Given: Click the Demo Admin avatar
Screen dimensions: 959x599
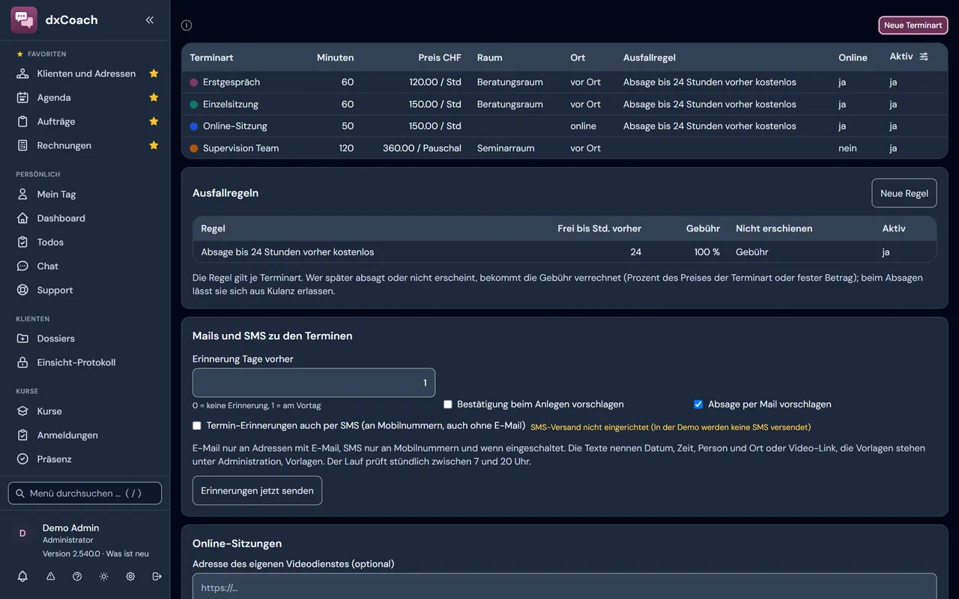Looking at the screenshot, I should point(22,533).
